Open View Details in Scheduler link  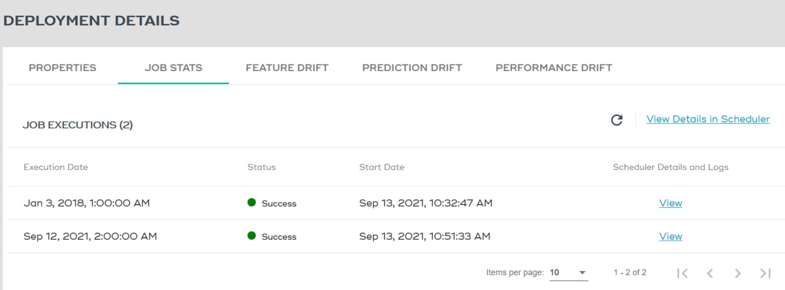click(x=708, y=119)
